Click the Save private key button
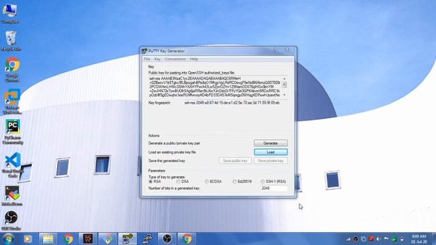Viewport: 436px width, 245px height. tap(270, 161)
